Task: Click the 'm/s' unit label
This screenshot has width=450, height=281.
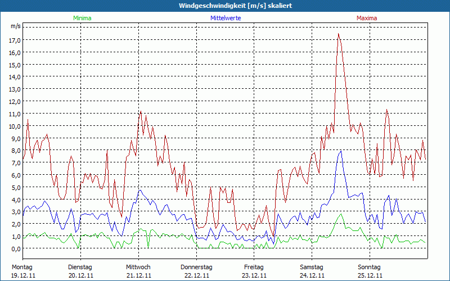Action: [16, 26]
